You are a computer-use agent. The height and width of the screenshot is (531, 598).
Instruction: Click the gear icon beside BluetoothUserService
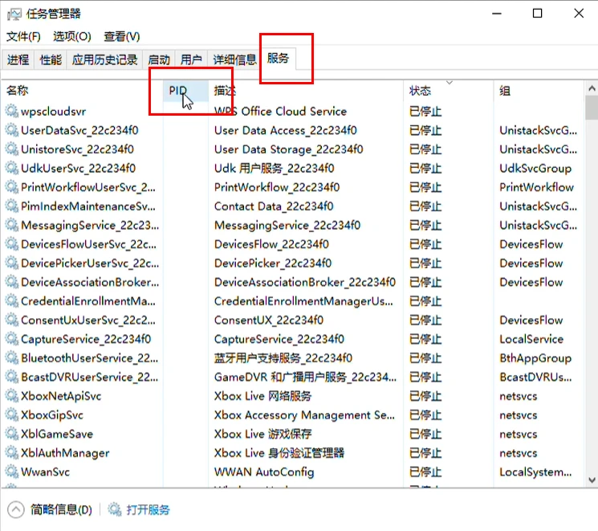point(11,357)
